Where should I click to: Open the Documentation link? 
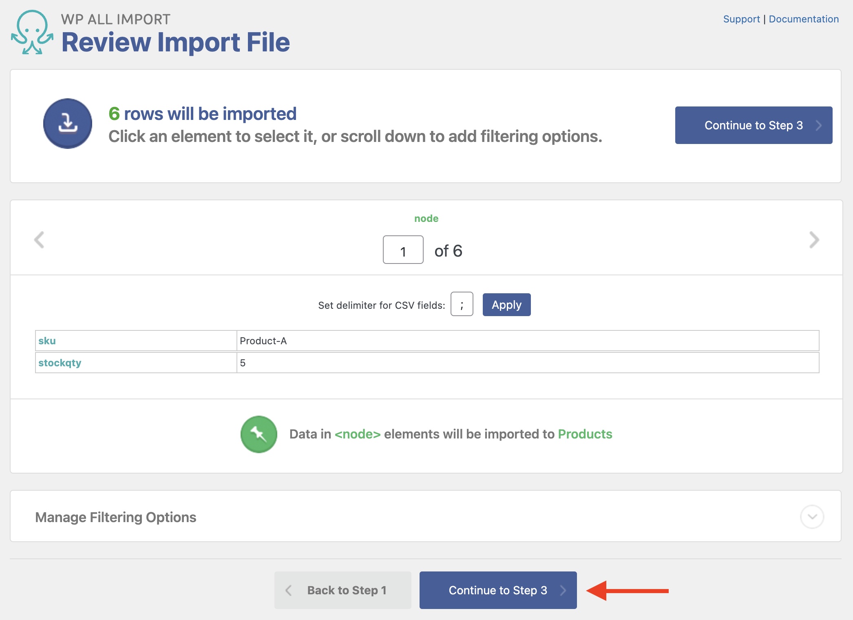tap(803, 19)
